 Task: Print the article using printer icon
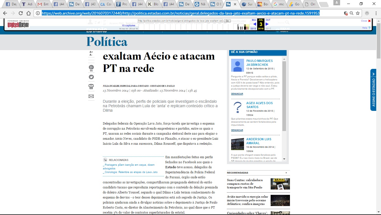point(91,87)
